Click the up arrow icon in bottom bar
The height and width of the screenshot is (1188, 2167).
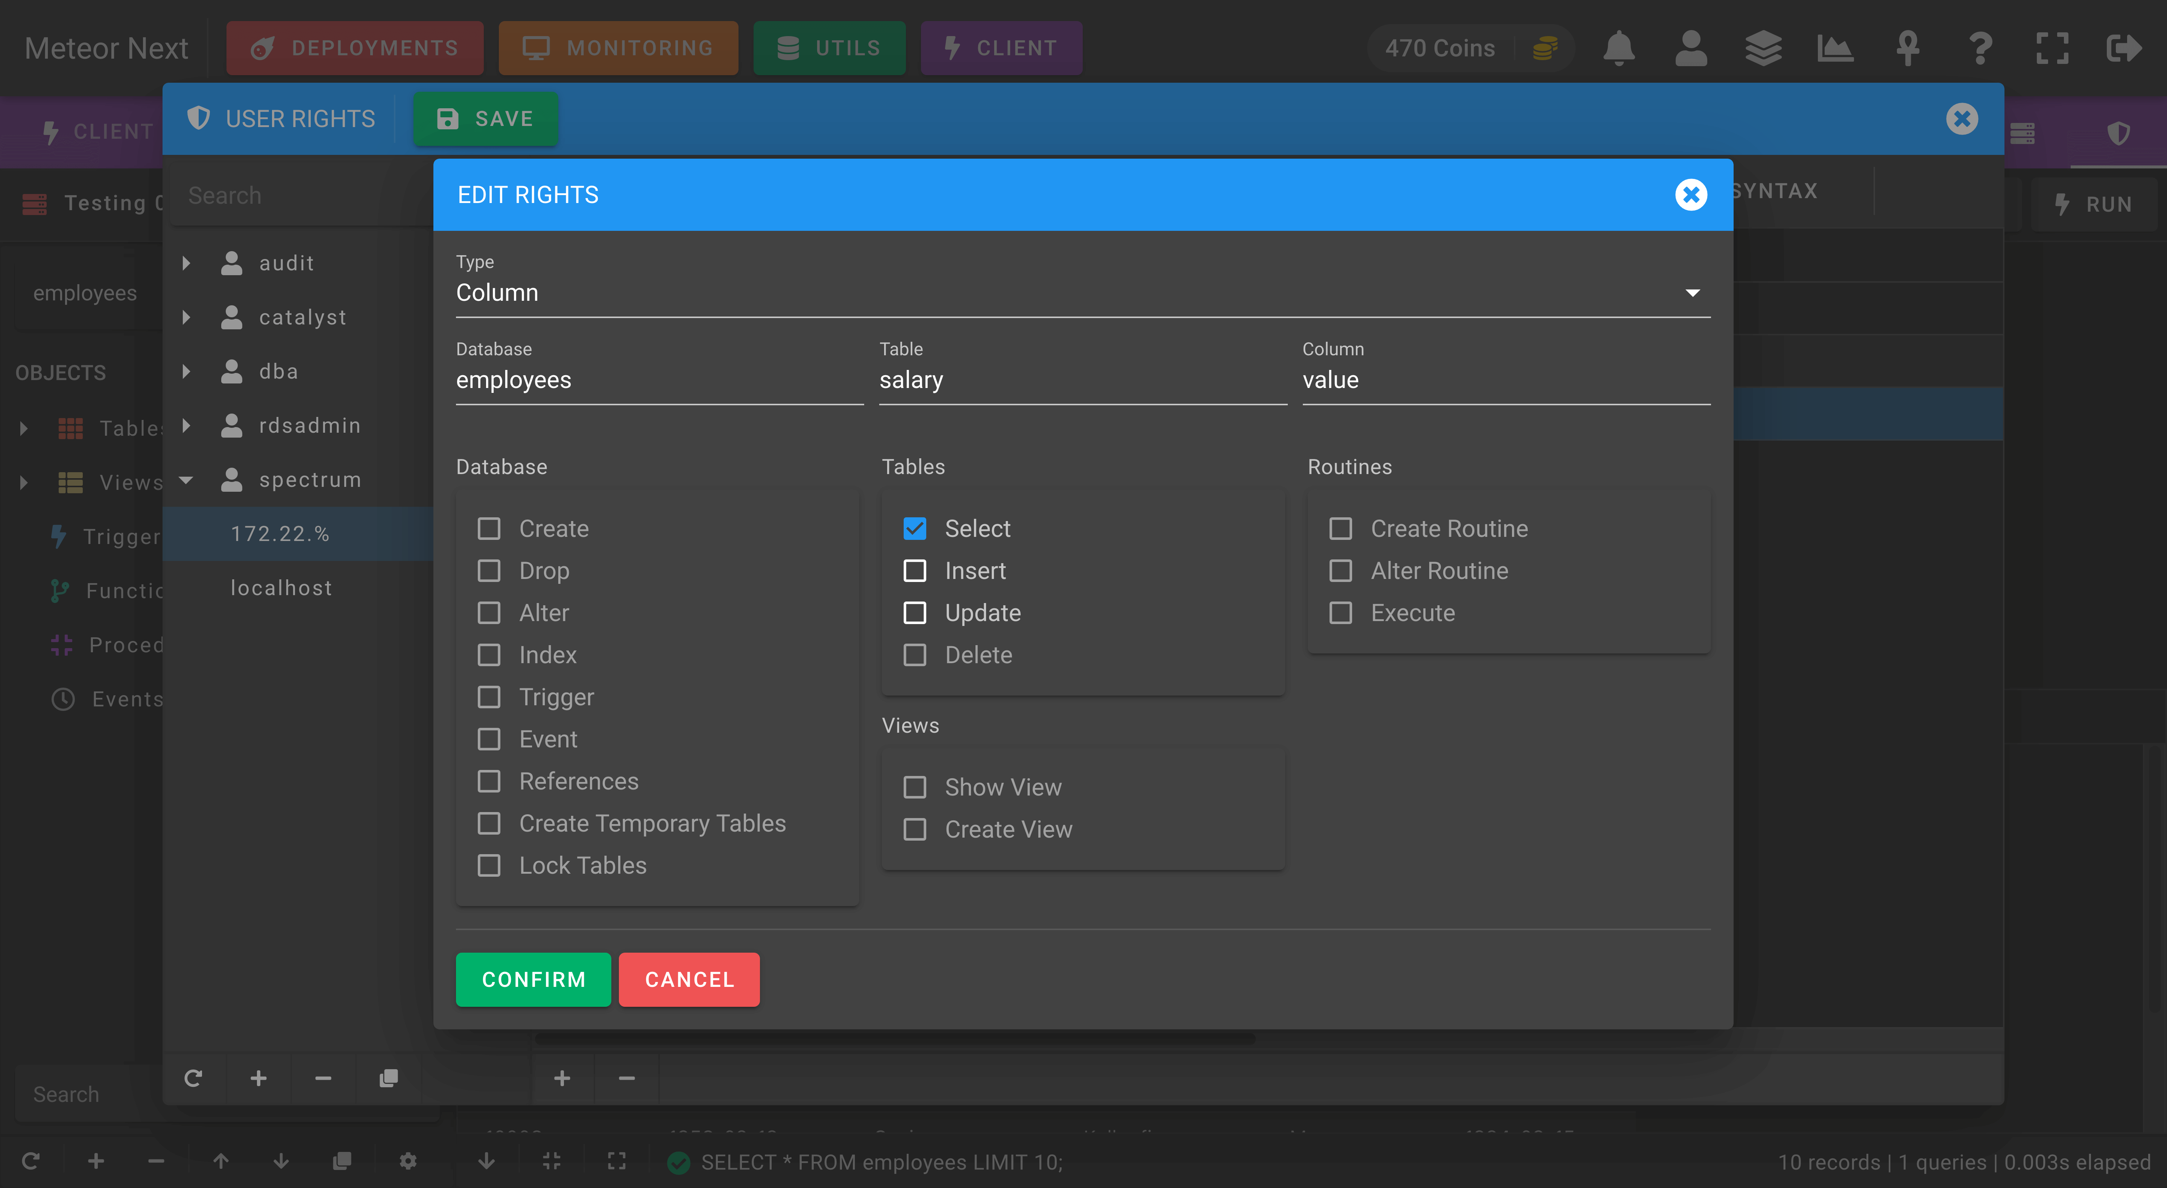(x=220, y=1161)
